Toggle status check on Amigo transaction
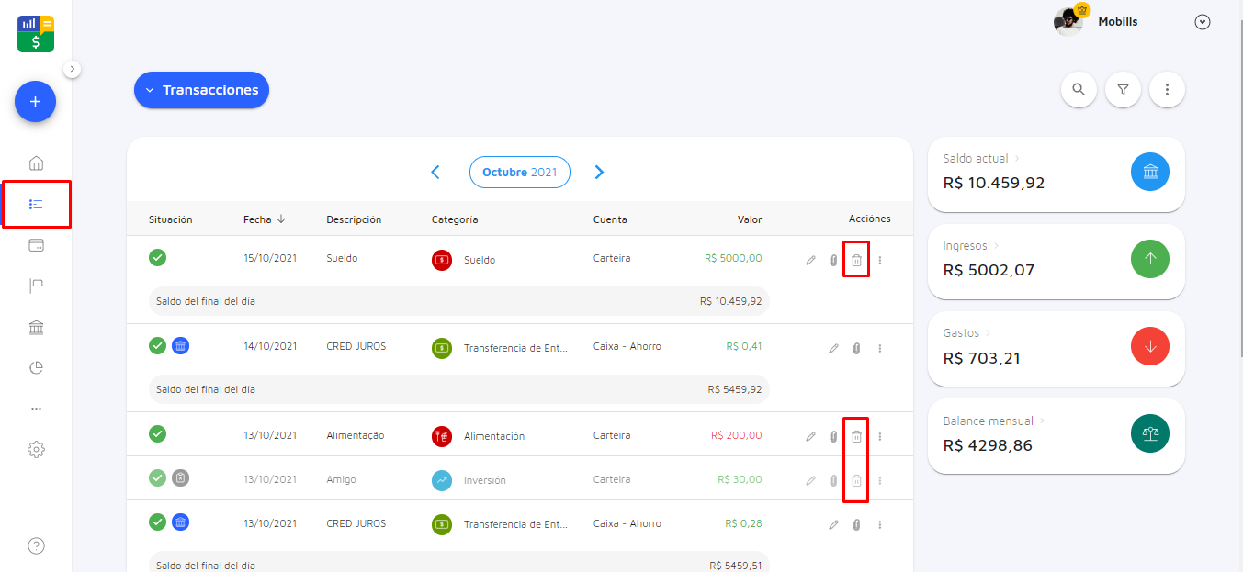This screenshot has width=1243, height=572. pyautogui.click(x=157, y=478)
